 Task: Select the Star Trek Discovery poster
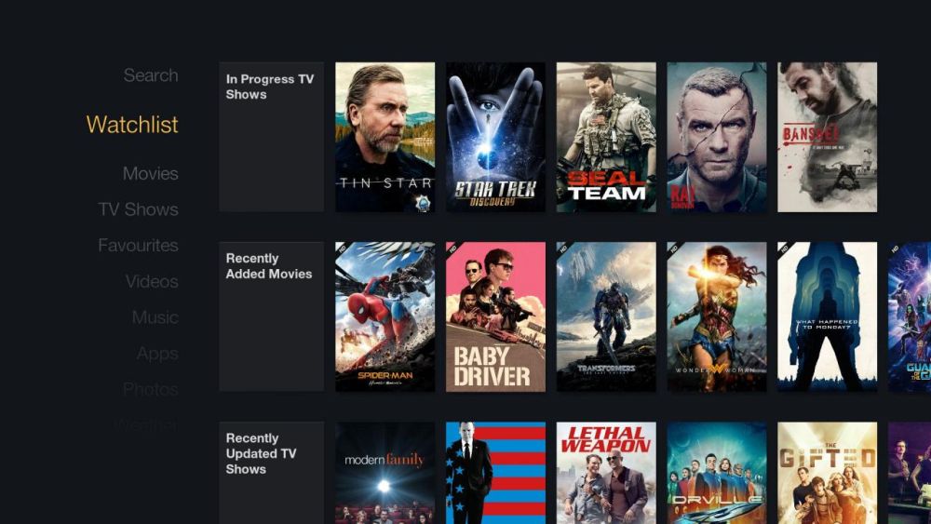tap(495, 137)
